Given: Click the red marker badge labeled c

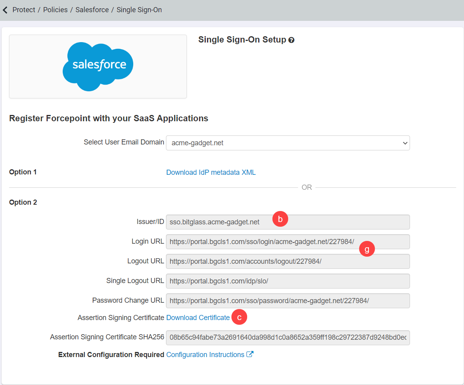Looking at the screenshot, I should click(x=239, y=317).
